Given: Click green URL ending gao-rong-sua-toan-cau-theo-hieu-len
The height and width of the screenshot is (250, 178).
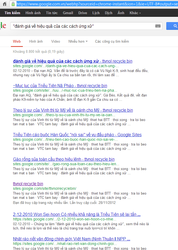Looking at the screenshot, I should coord(66,164).
